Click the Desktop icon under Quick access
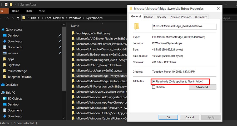The width and height of the screenshot is (237, 126). click(x=5, y=36)
